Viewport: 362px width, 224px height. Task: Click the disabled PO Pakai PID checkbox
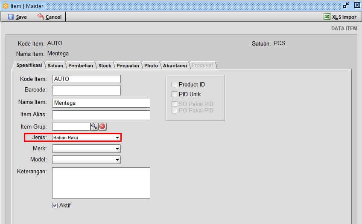174,110
